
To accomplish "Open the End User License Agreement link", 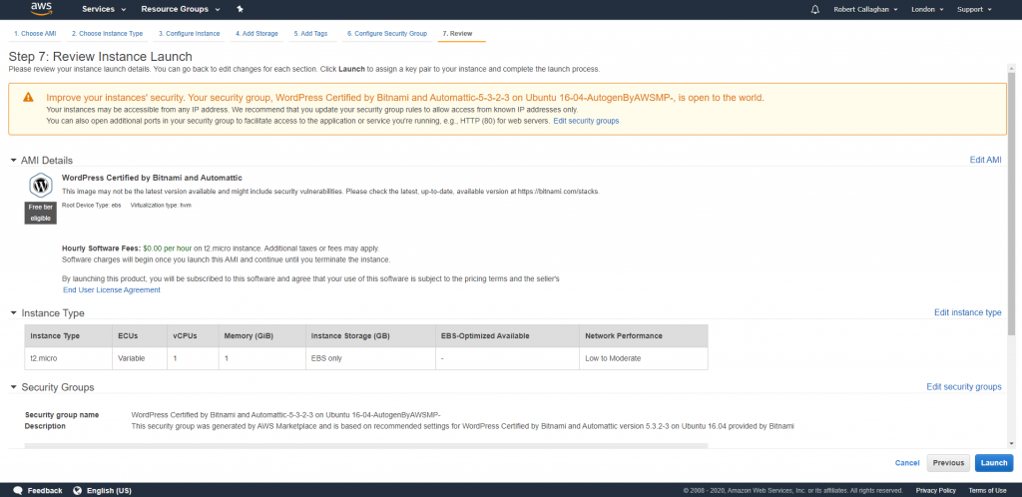I will tap(112, 289).
